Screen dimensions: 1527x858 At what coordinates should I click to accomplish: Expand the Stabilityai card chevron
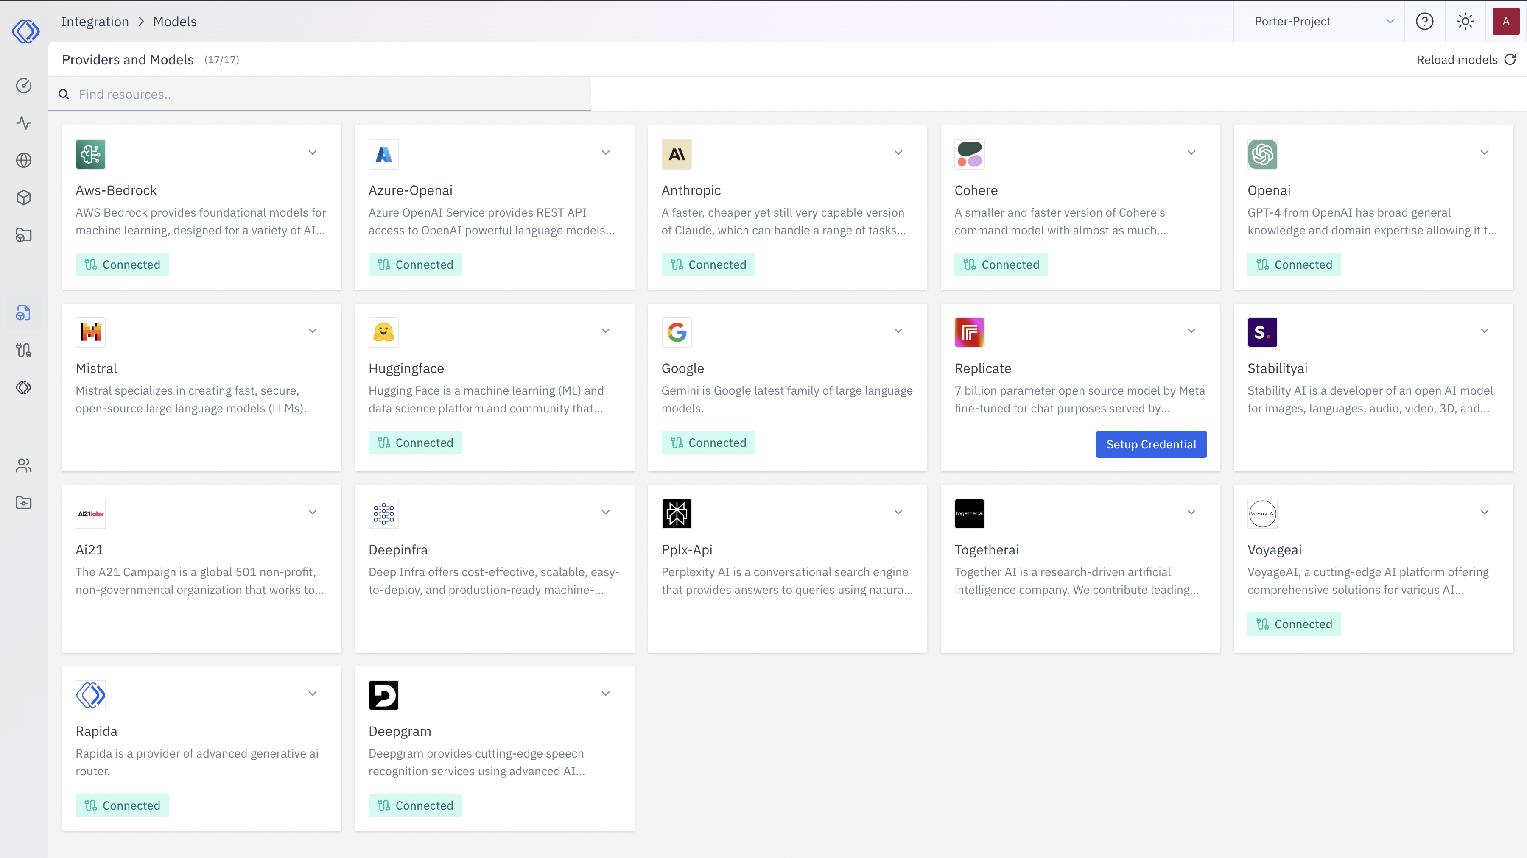(x=1484, y=331)
